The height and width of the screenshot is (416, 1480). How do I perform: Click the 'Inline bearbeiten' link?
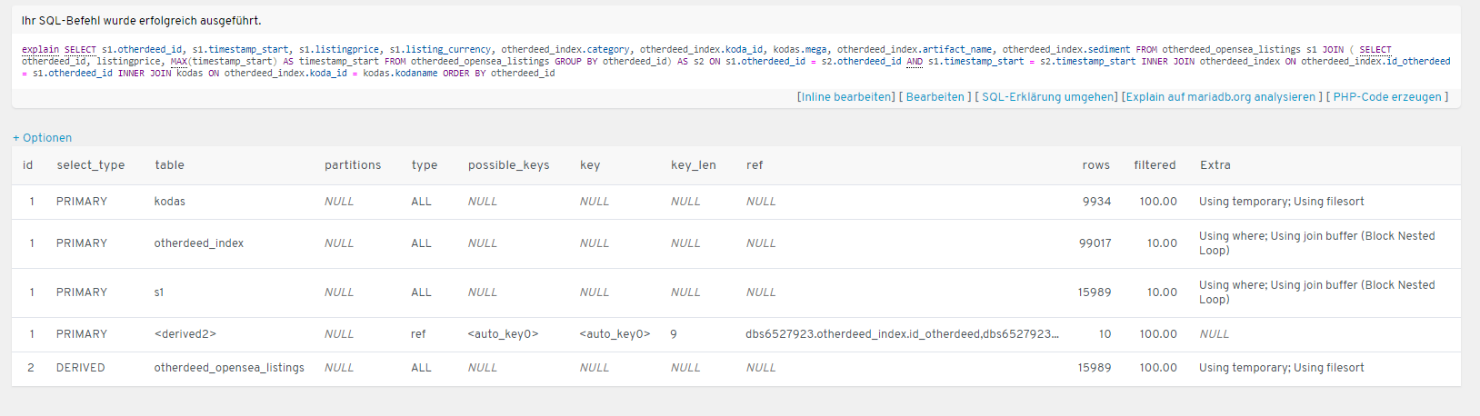point(846,97)
